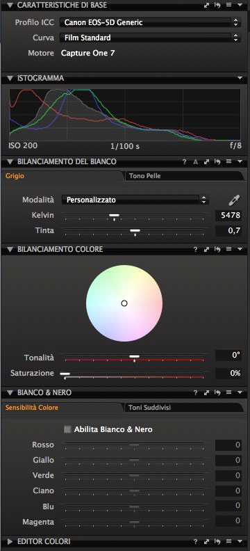Reset the Caratteristiche di Base adjustments
Screen dimensions: 250x551
[x=217, y=5]
